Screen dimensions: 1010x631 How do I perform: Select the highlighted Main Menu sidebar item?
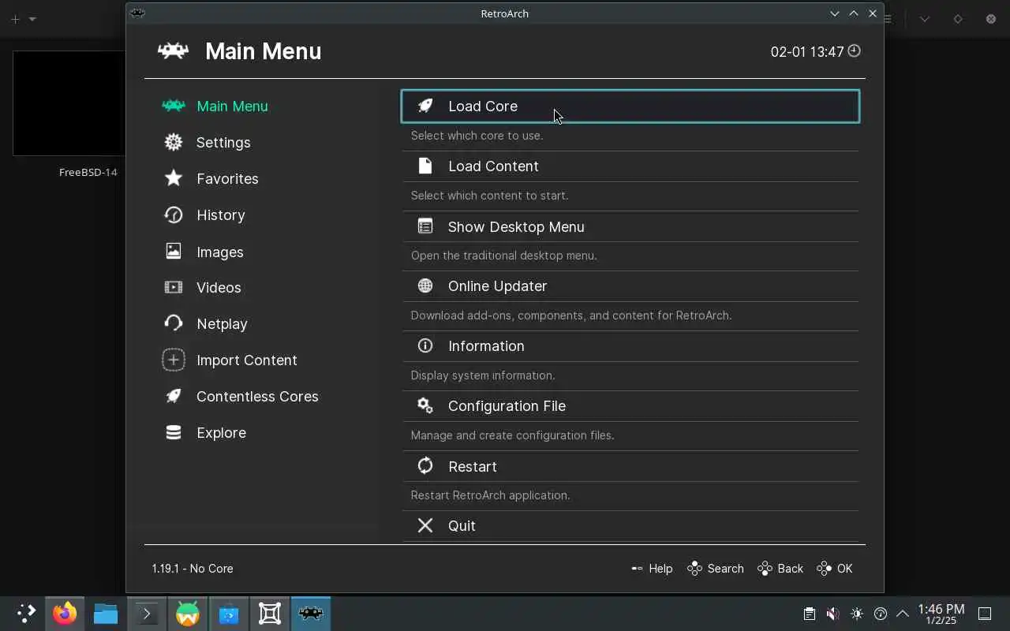(232, 106)
